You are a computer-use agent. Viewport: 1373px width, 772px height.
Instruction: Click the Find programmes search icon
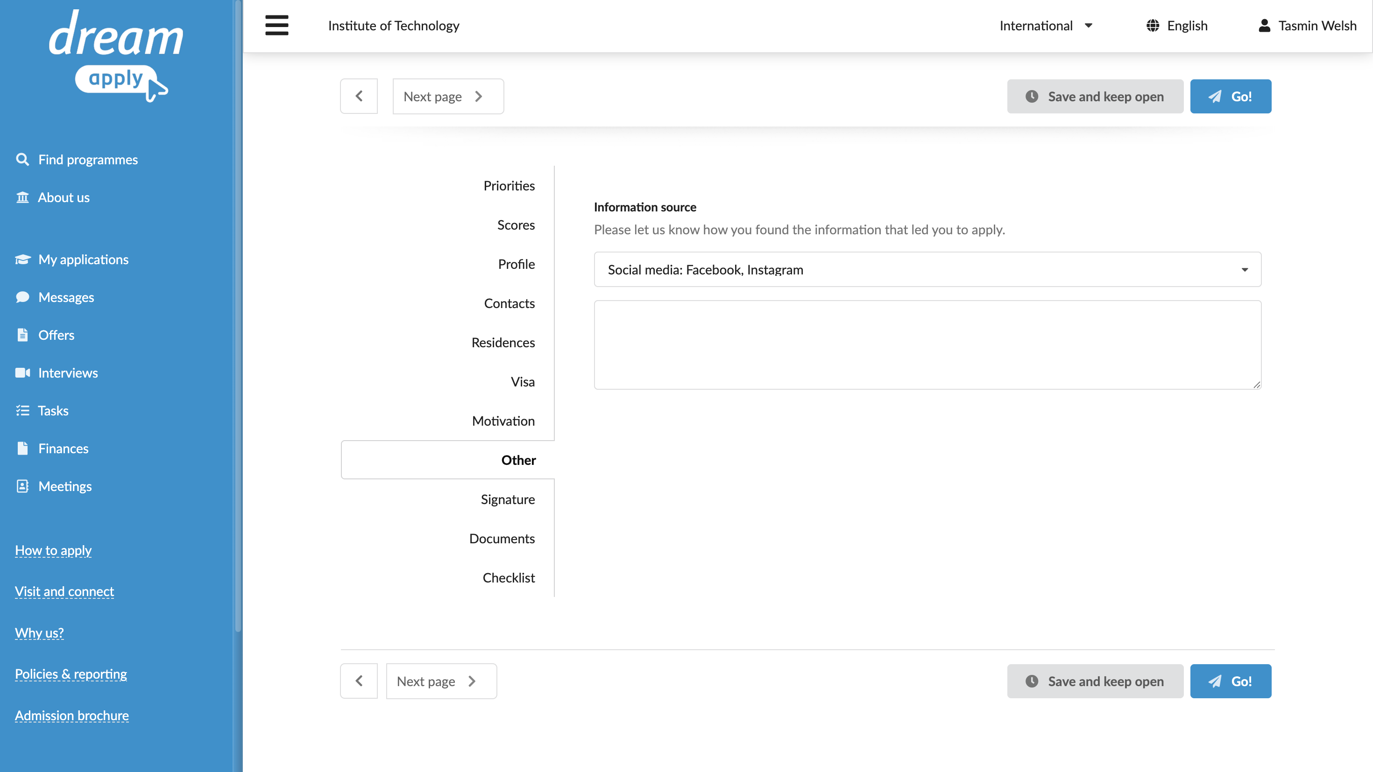click(22, 159)
